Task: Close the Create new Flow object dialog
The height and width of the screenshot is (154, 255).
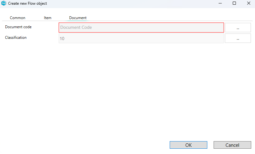Action: click(248, 3)
